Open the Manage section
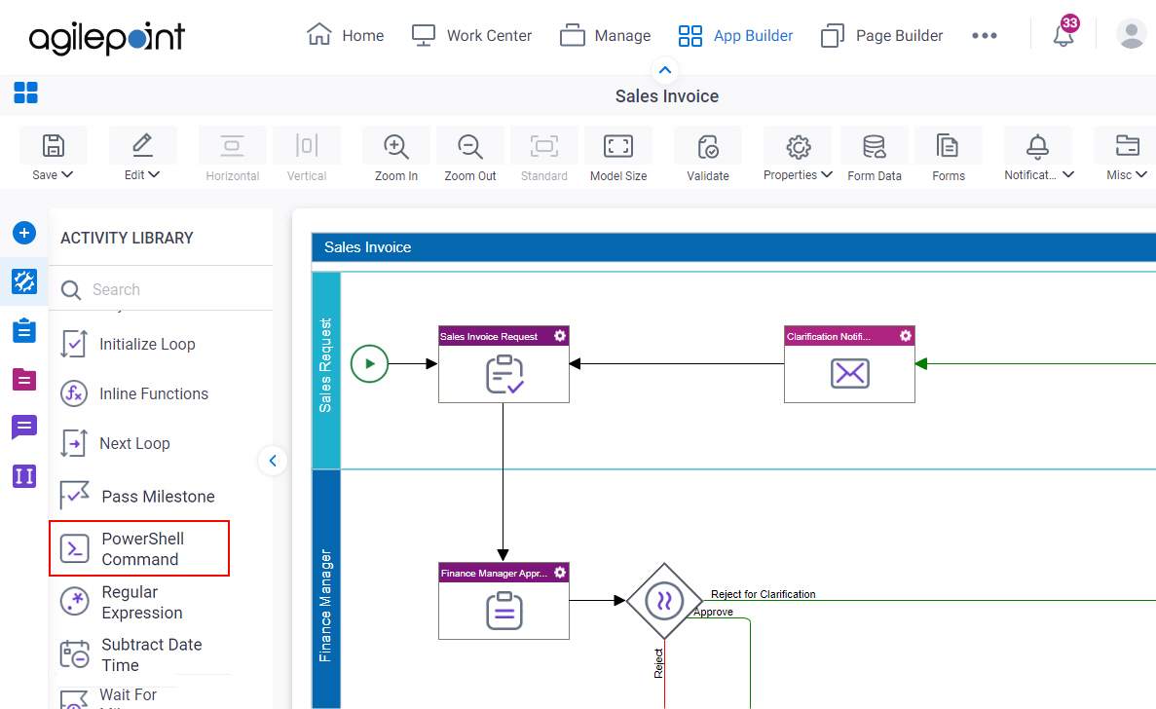This screenshot has height=709, width=1156. tap(606, 35)
